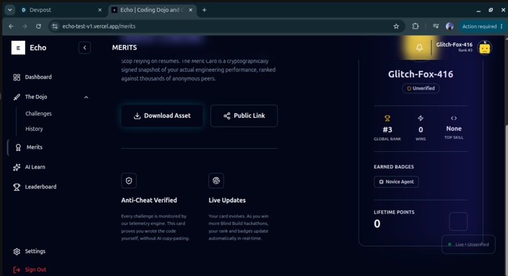Close the Devpost tab
This screenshot has height=276, width=508.
coord(100,10)
